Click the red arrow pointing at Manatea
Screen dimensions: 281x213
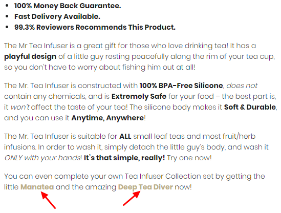tap(48, 200)
